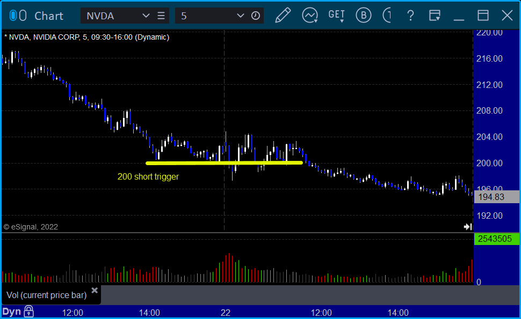
Task: Click the Vol (current price bar) label
Action: click(x=47, y=295)
